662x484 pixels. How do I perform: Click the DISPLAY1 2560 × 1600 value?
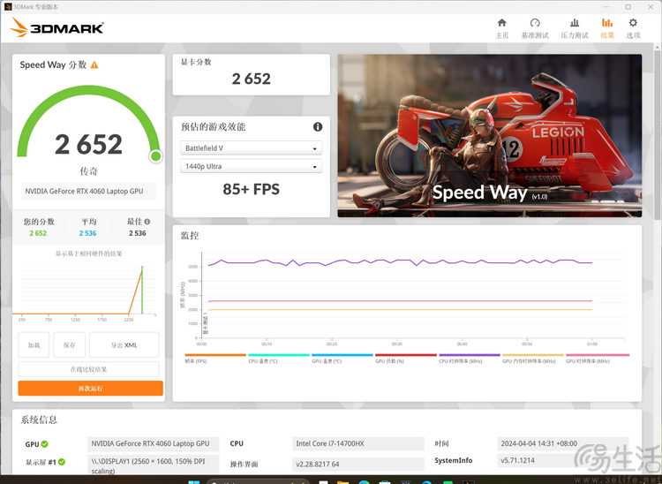point(154,465)
